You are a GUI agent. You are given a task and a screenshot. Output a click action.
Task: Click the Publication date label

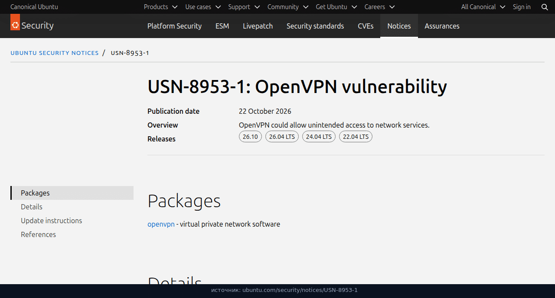click(x=173, y=111)
